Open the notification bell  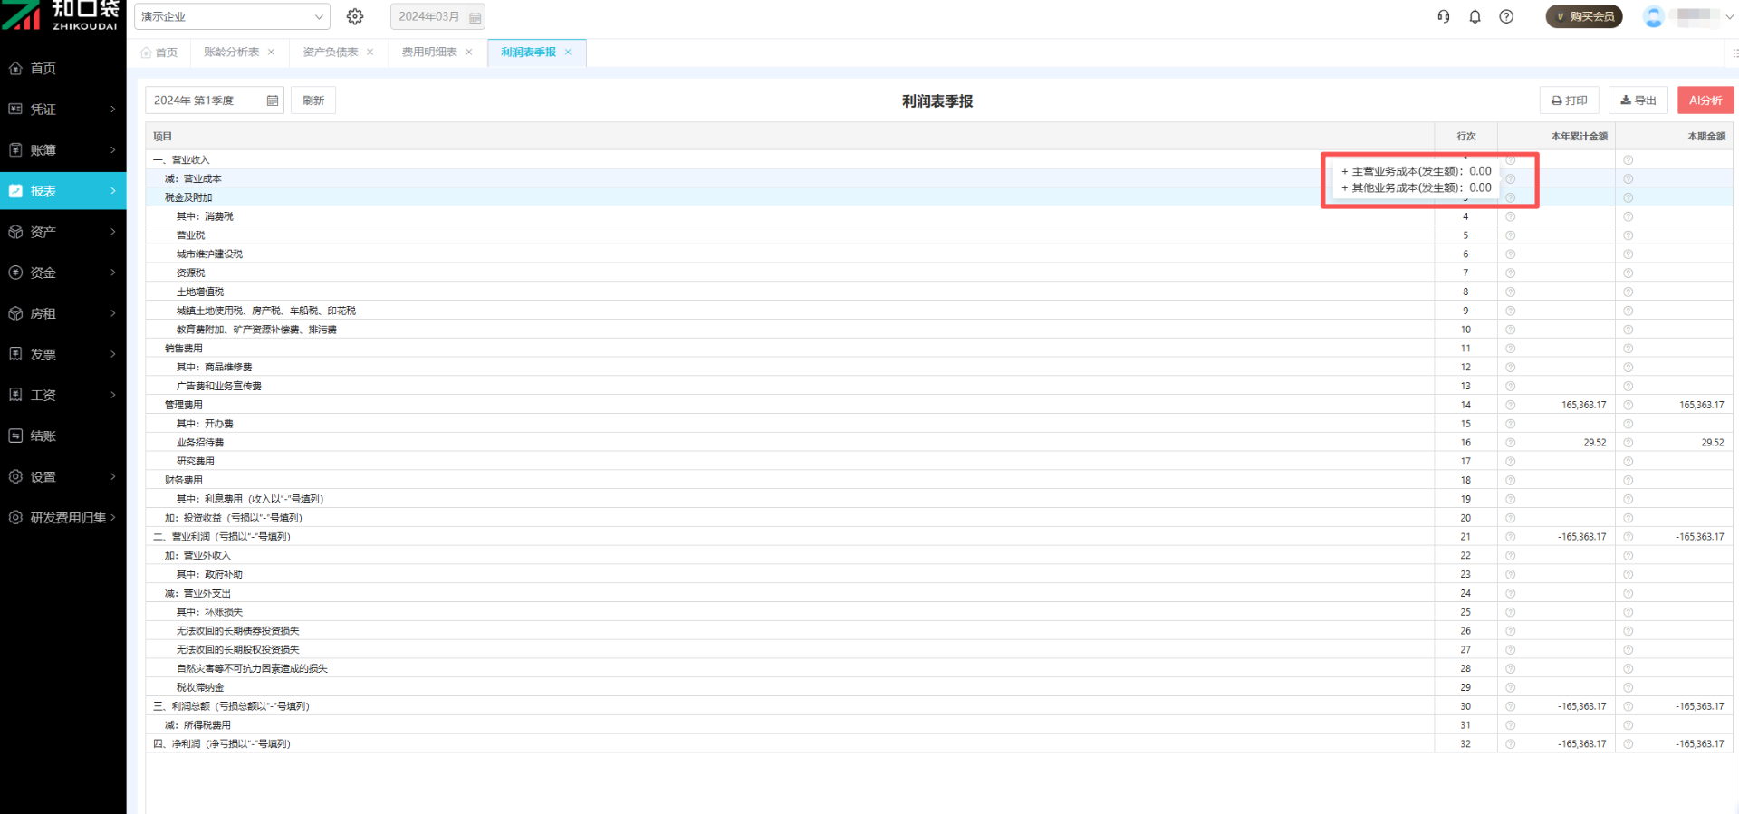[x=1475, y=16]
